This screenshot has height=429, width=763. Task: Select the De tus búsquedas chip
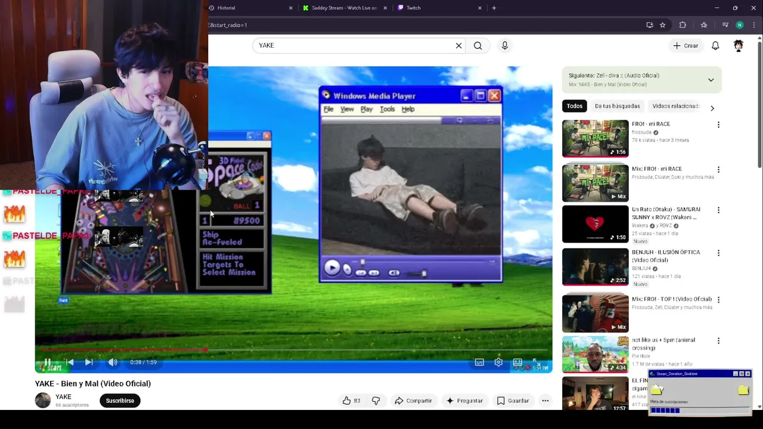[617, 106]
